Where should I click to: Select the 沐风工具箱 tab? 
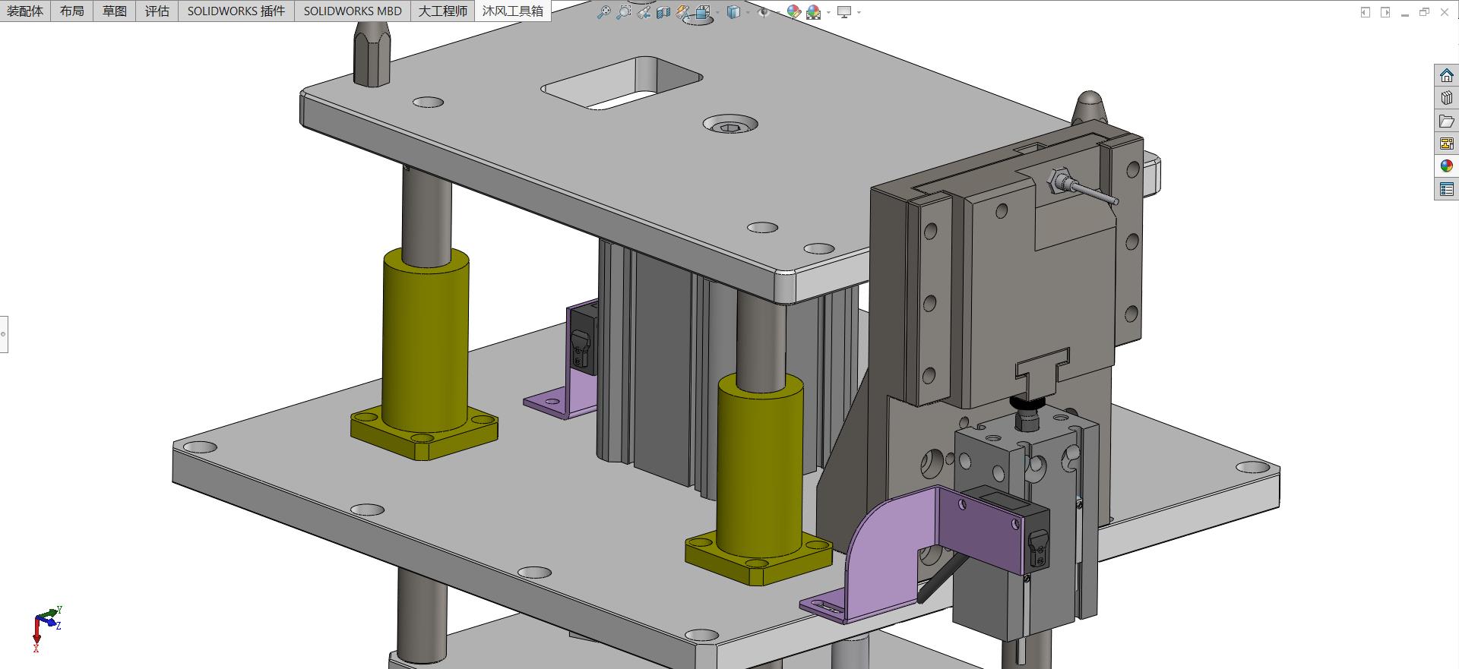[x=513, y=11]
